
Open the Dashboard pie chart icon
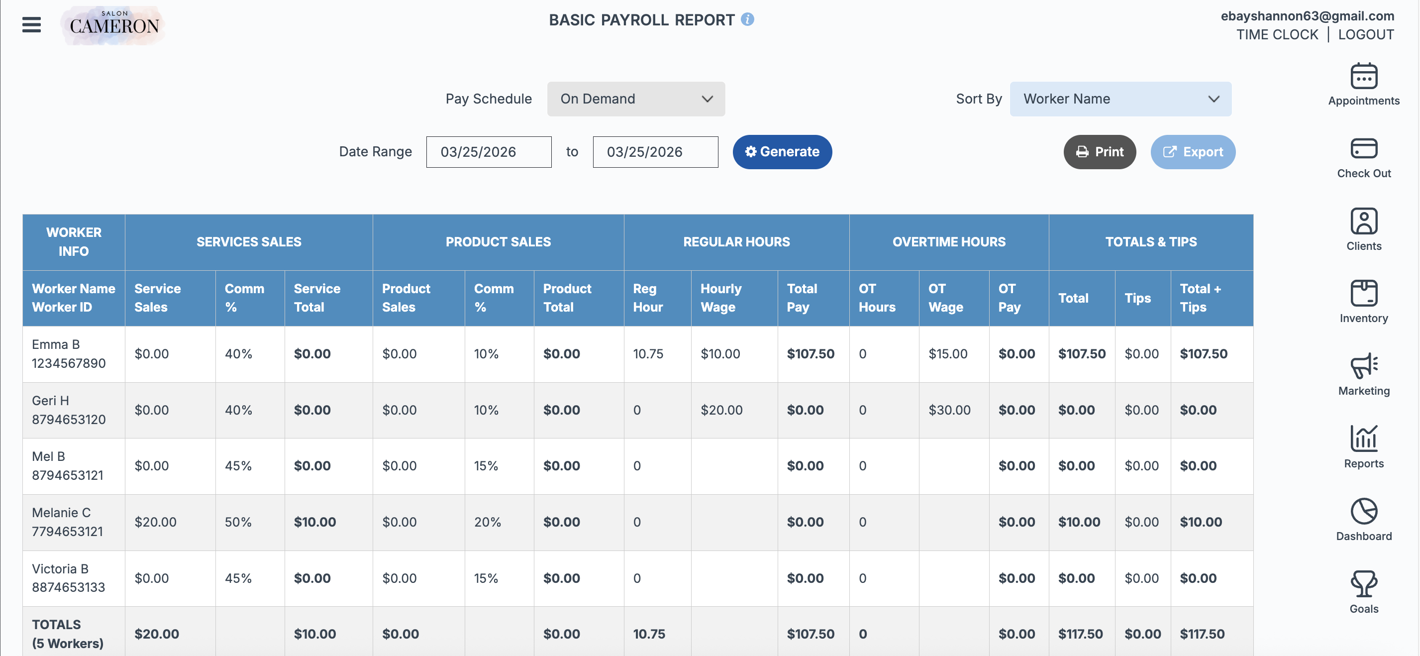coord(1363,512)
